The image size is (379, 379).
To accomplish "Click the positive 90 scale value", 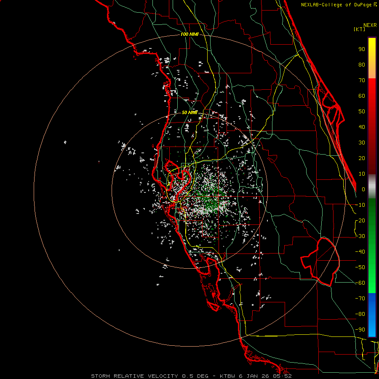I will coord(362,49).
